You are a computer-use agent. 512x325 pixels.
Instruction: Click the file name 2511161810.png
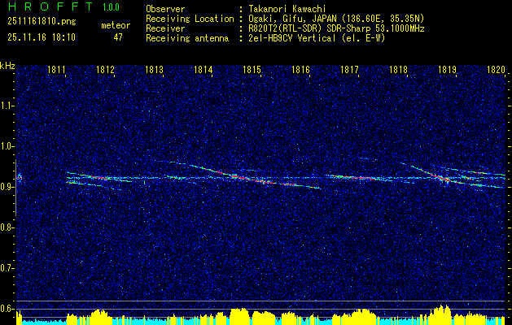42,22
